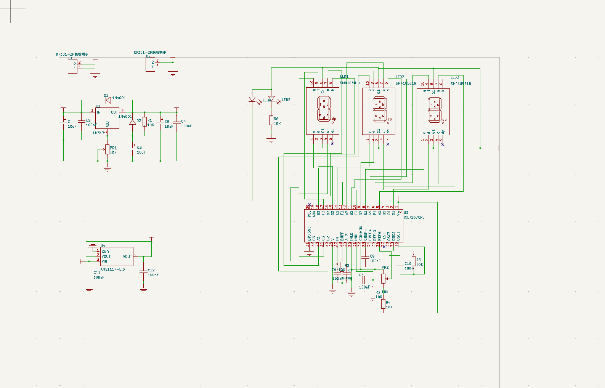Viewport: 605px width, 388px height.
Task: Select the PR2 potentiometer symbol
Action: [383, 278]
